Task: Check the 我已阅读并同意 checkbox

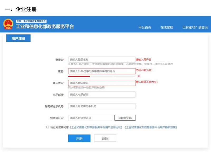Action: pos(47,127)
